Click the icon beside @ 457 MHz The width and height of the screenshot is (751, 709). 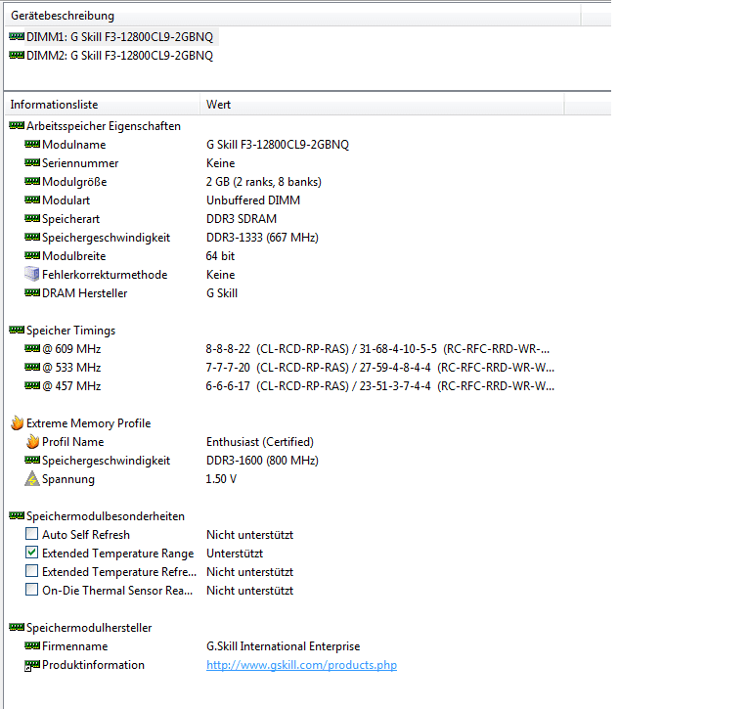(x=32, y=385)
